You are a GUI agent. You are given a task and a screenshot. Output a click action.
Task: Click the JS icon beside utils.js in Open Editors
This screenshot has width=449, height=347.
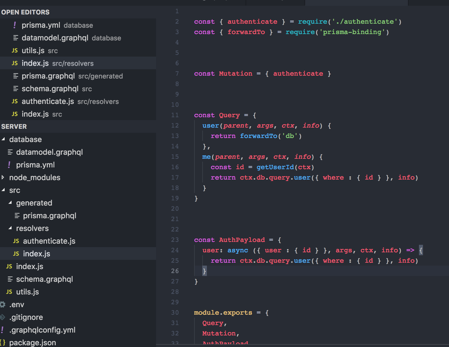tap(14, 51)
